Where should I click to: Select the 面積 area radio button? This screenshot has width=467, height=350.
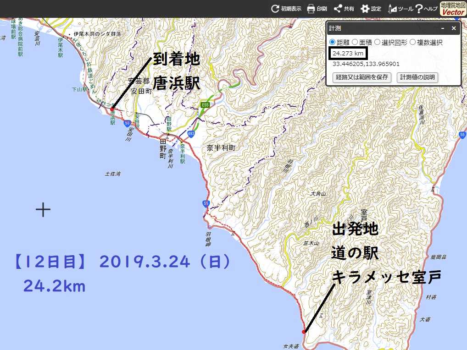point(355,42)
